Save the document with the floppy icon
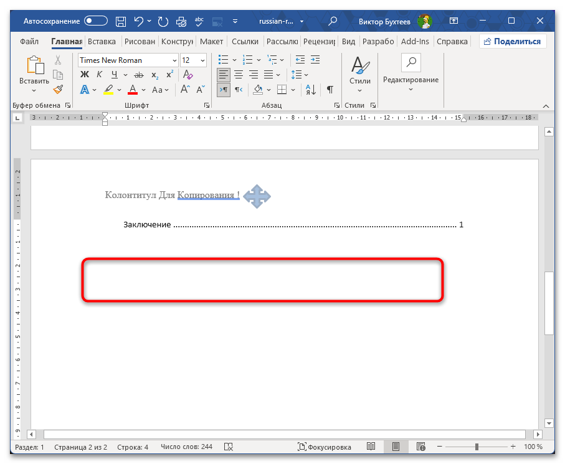The width and height of the screenshot is (565, 464). [121, 22]
